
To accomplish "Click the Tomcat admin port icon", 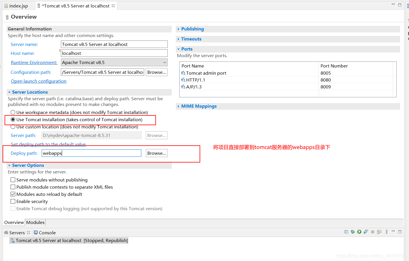I will pos(183,73).
